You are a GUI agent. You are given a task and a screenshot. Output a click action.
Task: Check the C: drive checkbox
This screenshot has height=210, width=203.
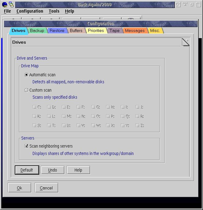34,107
